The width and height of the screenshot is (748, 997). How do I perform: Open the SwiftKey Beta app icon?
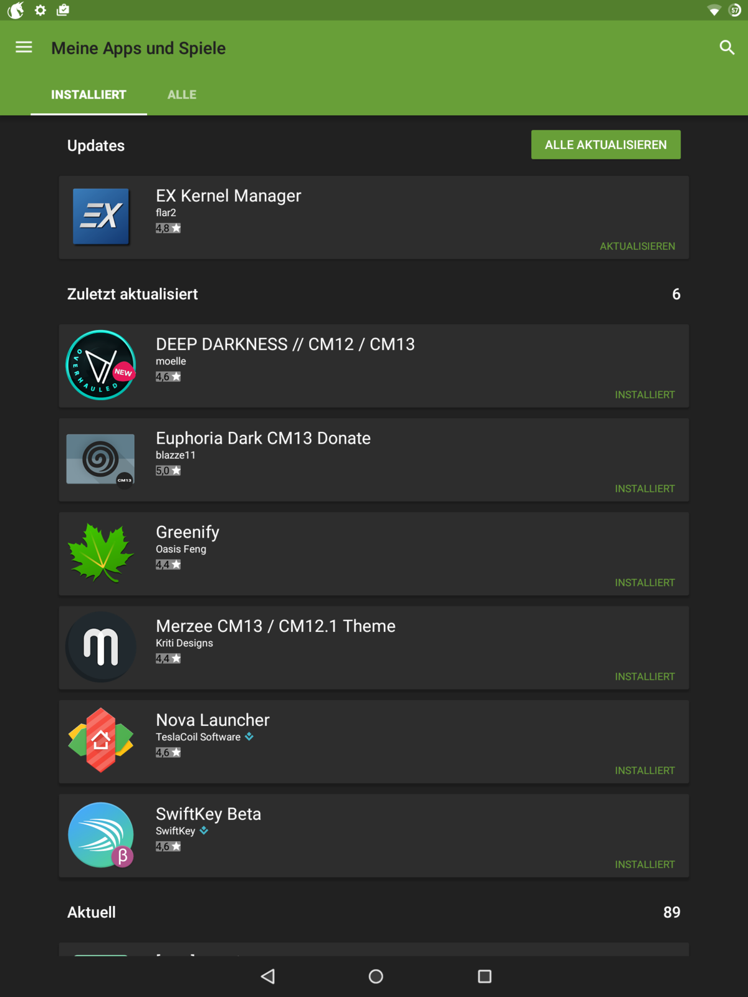(x=101, y=835)
